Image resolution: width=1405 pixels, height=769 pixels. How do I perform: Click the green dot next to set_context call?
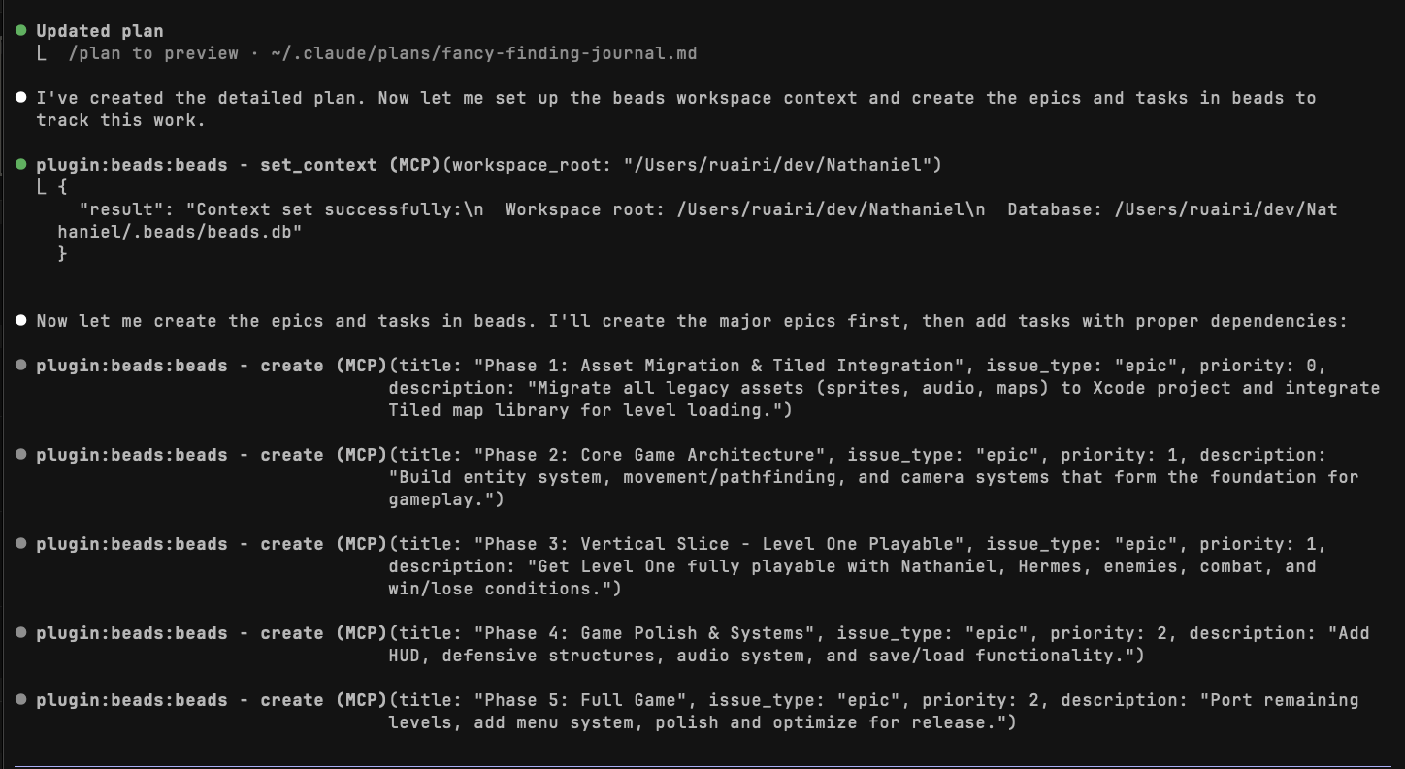21,165
